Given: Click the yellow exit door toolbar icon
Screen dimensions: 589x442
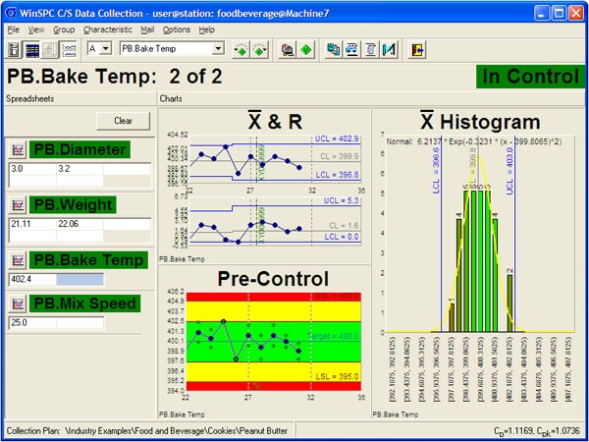Looking at the screenshot, I should pos(417,48).
